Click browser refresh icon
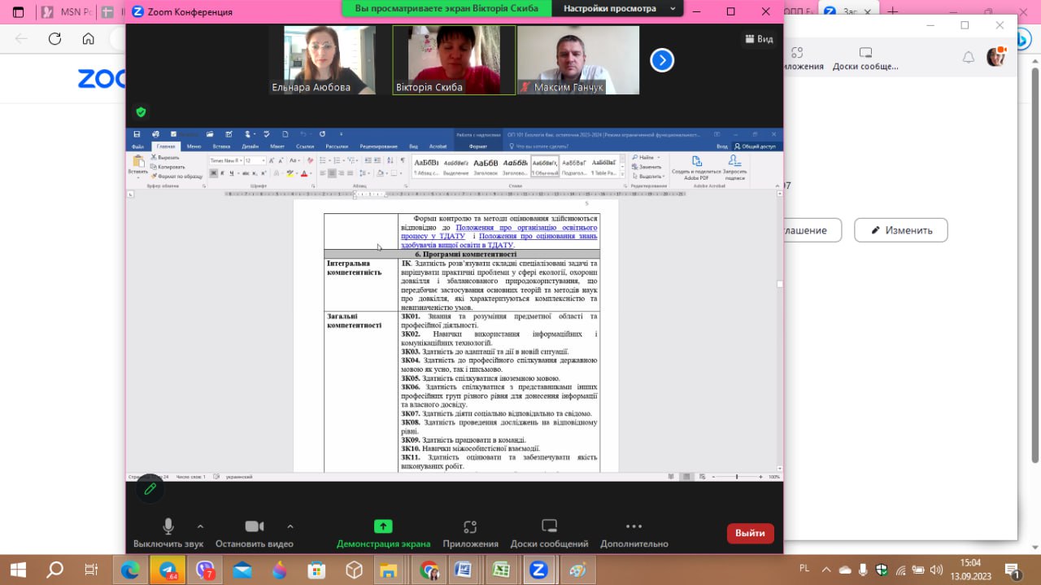Screen dimensions: 1041x585 point(54,38)
